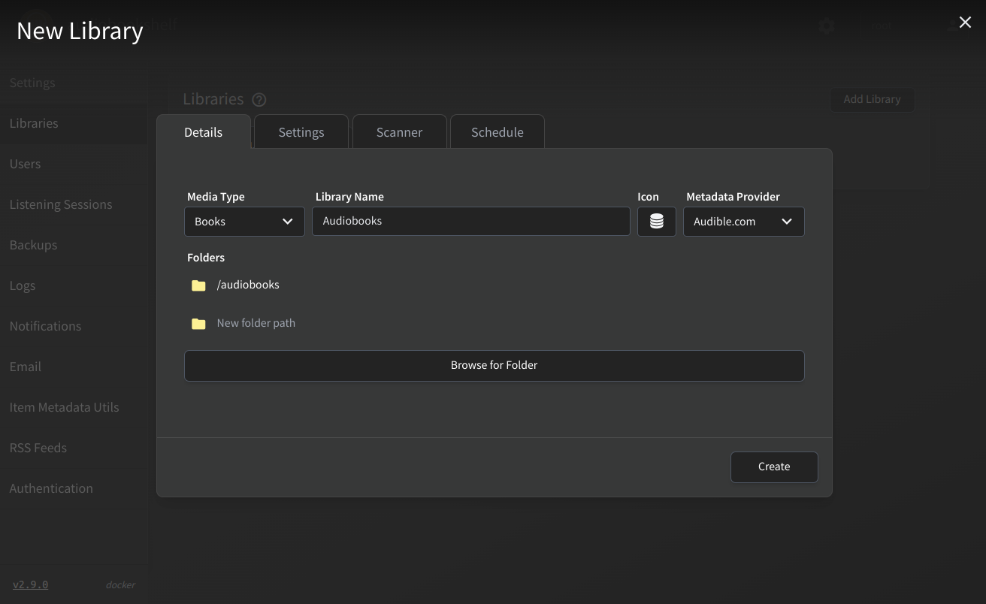986x604 pixels.
Task: Expand the Media Type dropdown
Action: 244,222
